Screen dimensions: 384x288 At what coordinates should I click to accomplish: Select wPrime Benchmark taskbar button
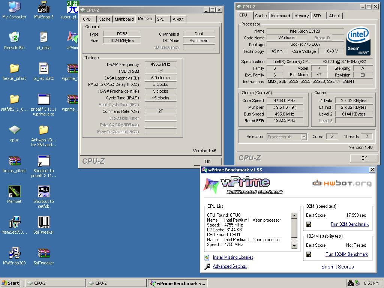(178, 283)
